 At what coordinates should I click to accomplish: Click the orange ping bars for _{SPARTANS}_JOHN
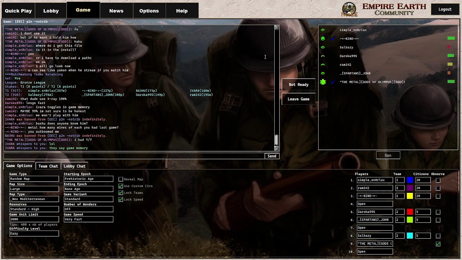[x=449, y=73]
